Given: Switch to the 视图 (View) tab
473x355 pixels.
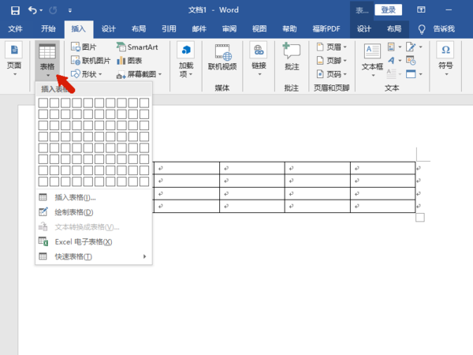Looking at the screenshot, I should coord(259,28).
